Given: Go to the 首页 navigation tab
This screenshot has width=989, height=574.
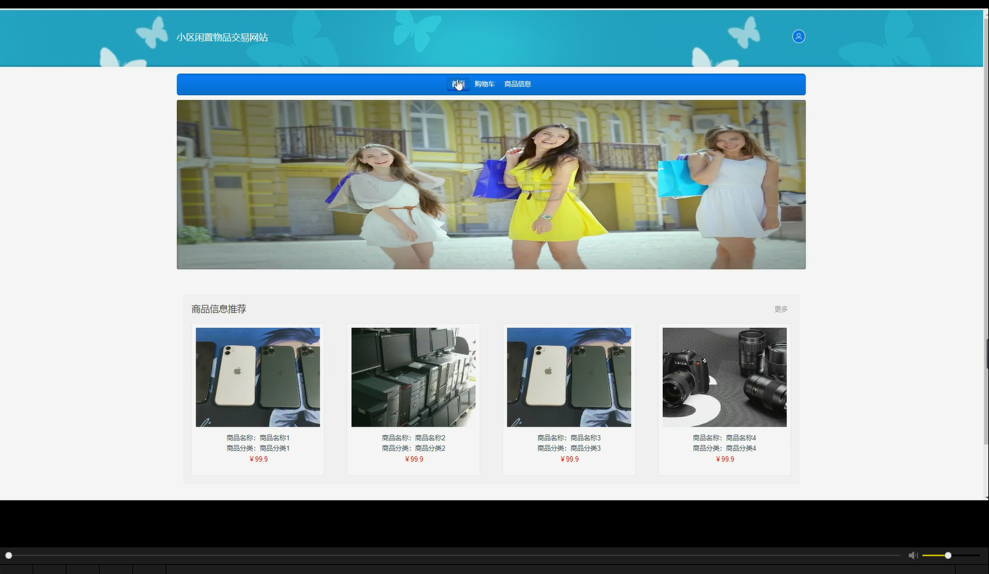Looking at the screenshot, I should [x=458, y=84].
